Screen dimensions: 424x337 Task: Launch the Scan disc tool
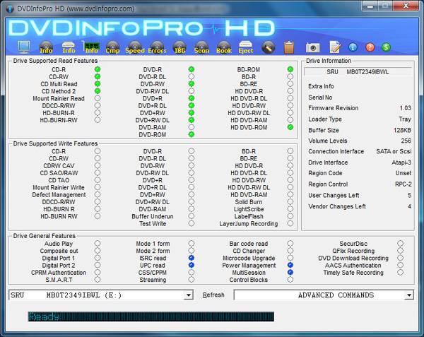tap(201, 47)
